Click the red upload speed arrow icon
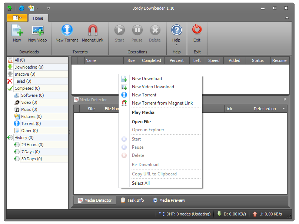 click(x=255, y=214)
